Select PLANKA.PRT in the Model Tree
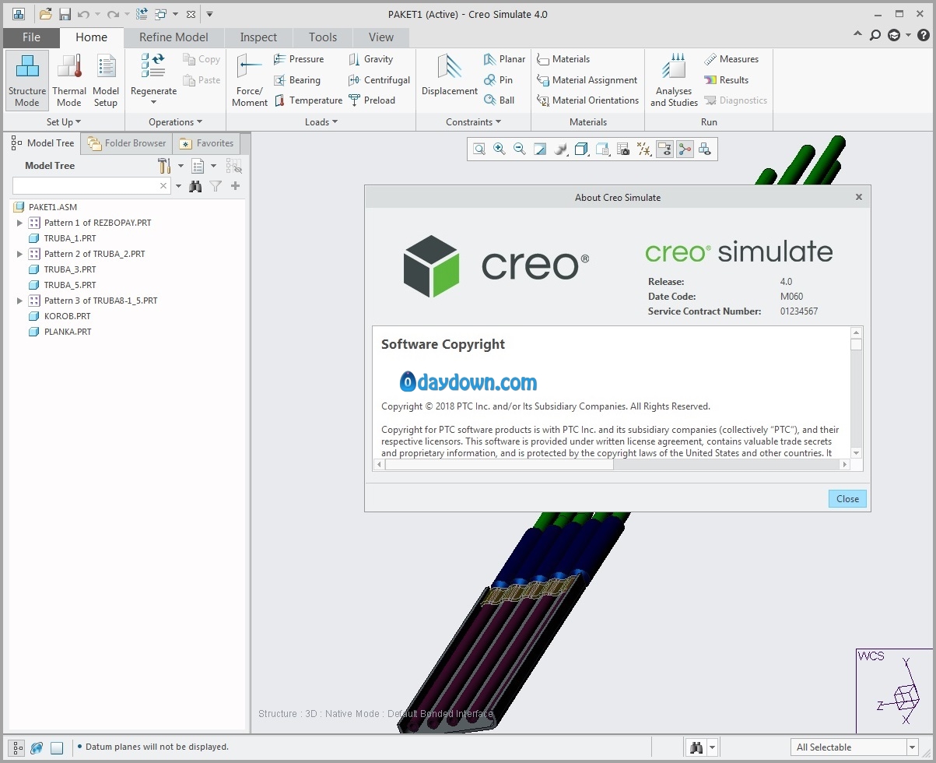Viewport: 936px width, 763px height. (67, 332)
